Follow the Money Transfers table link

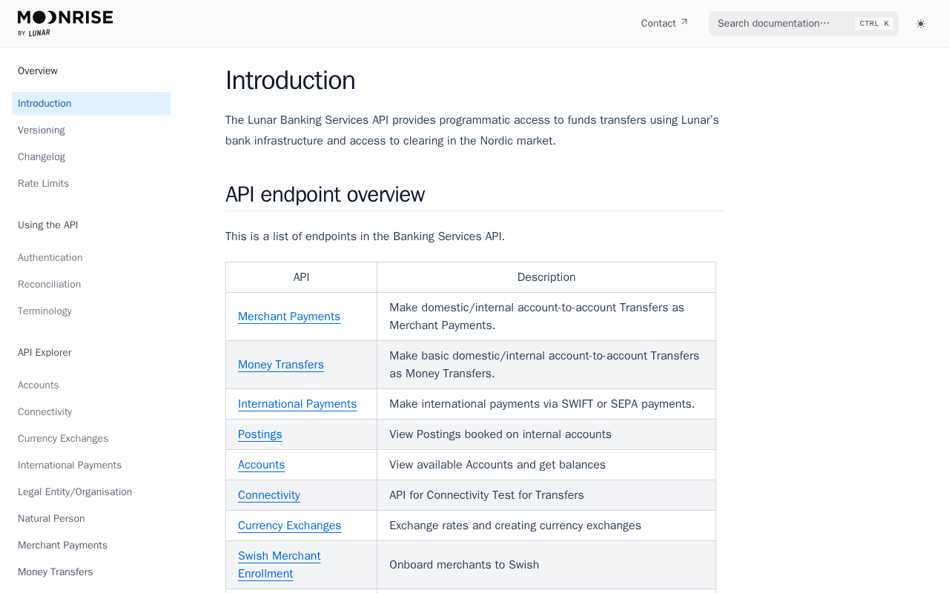pyautogui.click(x=281, y=365)
